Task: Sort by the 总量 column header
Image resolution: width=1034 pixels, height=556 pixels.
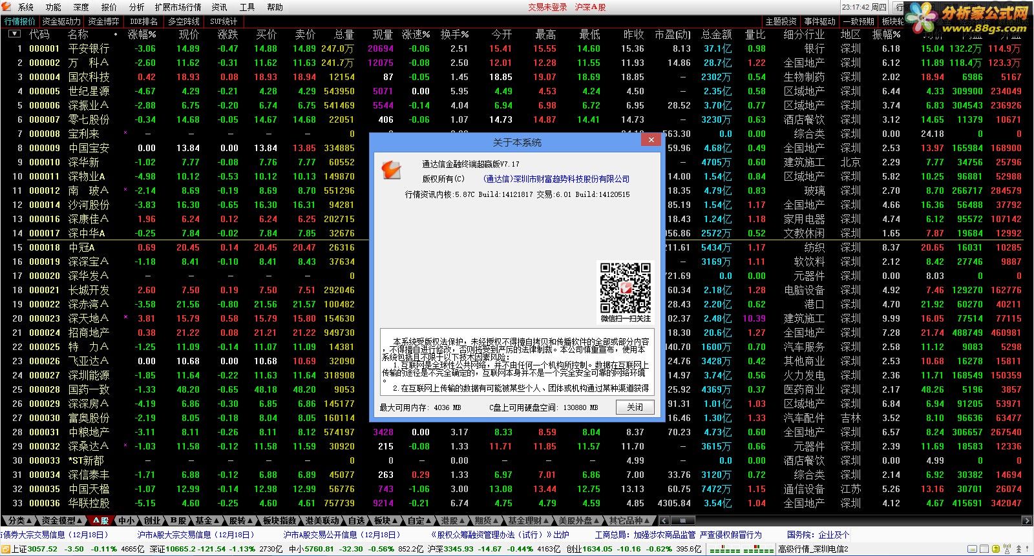Action: point(344,34)
